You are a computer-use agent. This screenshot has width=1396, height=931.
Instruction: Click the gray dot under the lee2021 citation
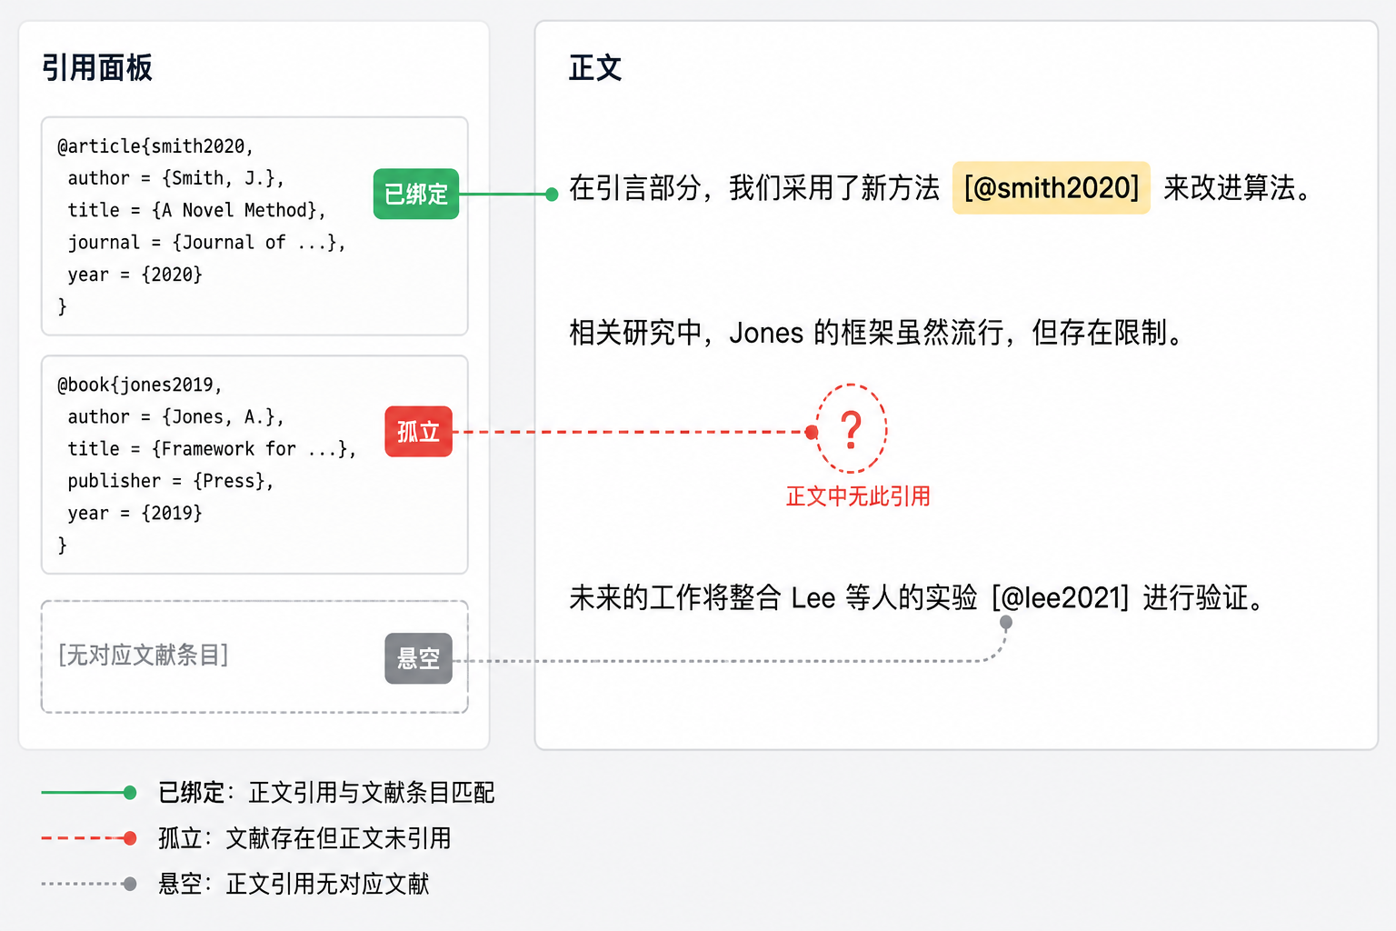(1006, 623)
